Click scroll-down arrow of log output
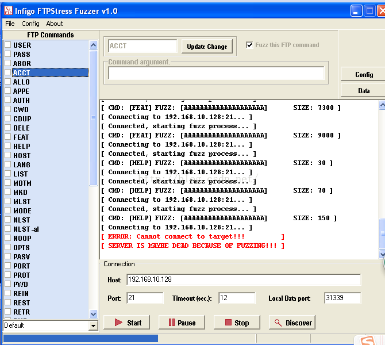The height and width of the screenshot is (345, 385). [382, 254]
